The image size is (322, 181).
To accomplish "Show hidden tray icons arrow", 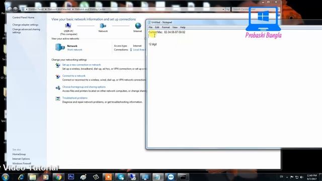I will [287, 177].
